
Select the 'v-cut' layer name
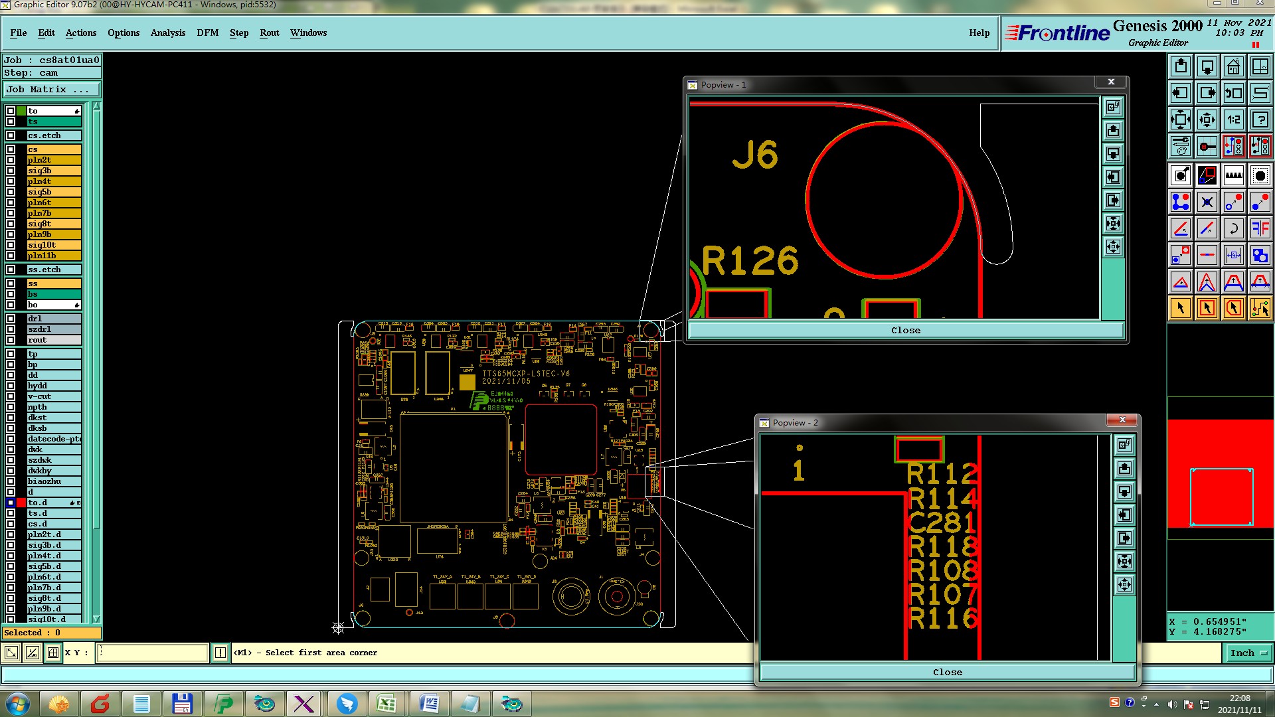tap(54, 396)
